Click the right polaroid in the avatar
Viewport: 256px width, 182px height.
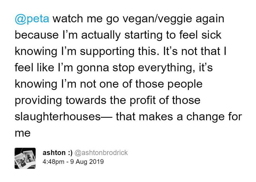click(x=29, y=157)
